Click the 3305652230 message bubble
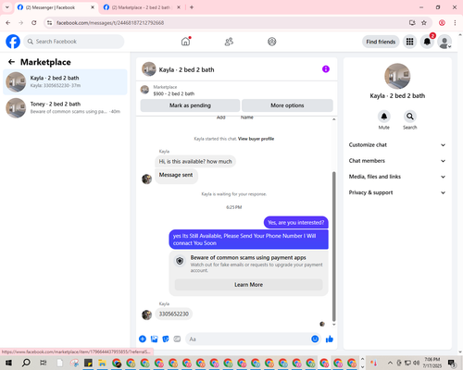 174,314
